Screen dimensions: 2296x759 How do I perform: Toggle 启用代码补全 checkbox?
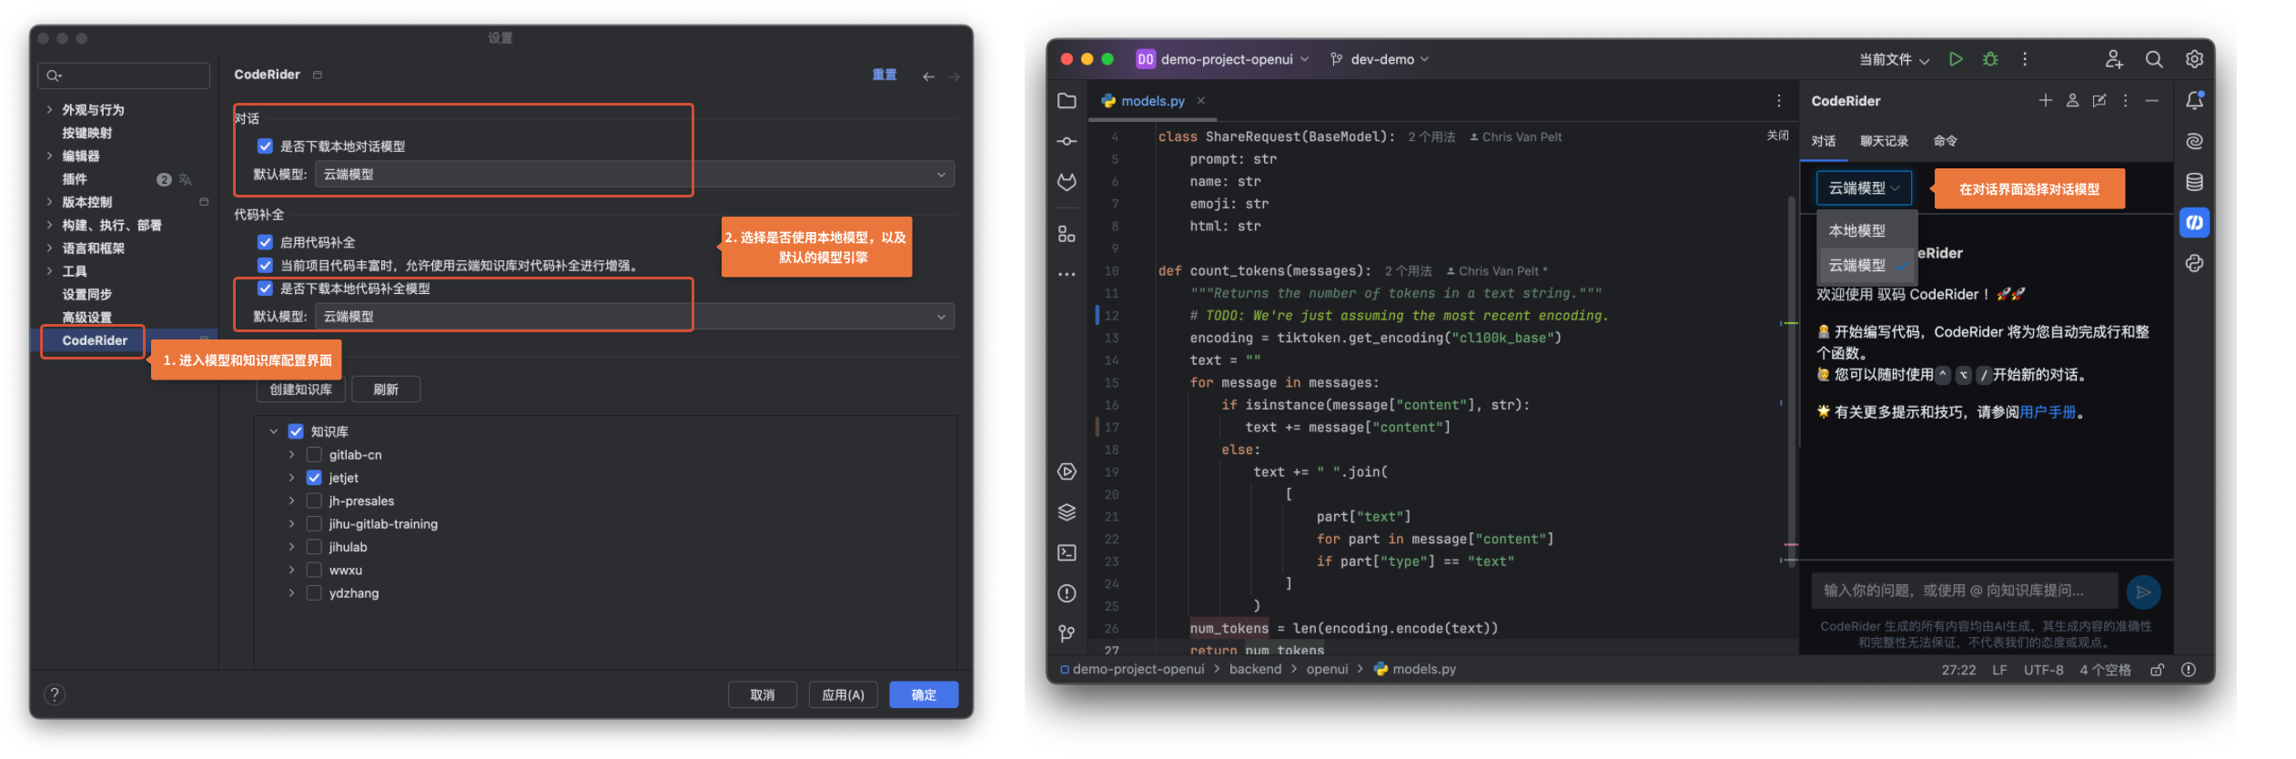[265, 242]
